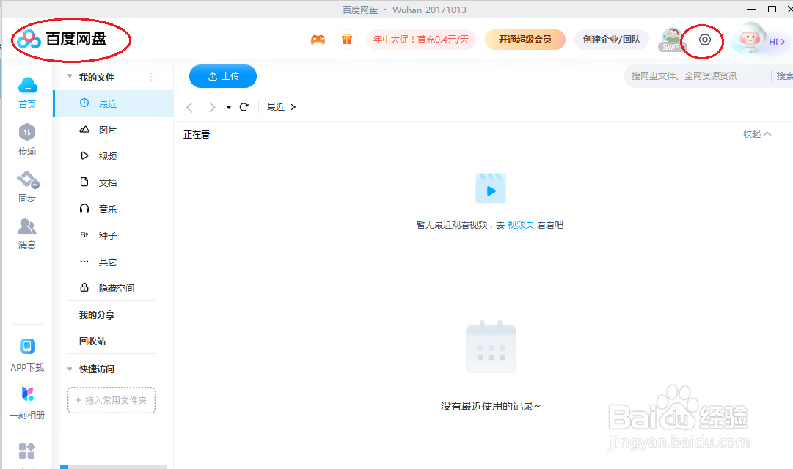
Task: Click the play video placeholder icon
Action: click(491, 188)
